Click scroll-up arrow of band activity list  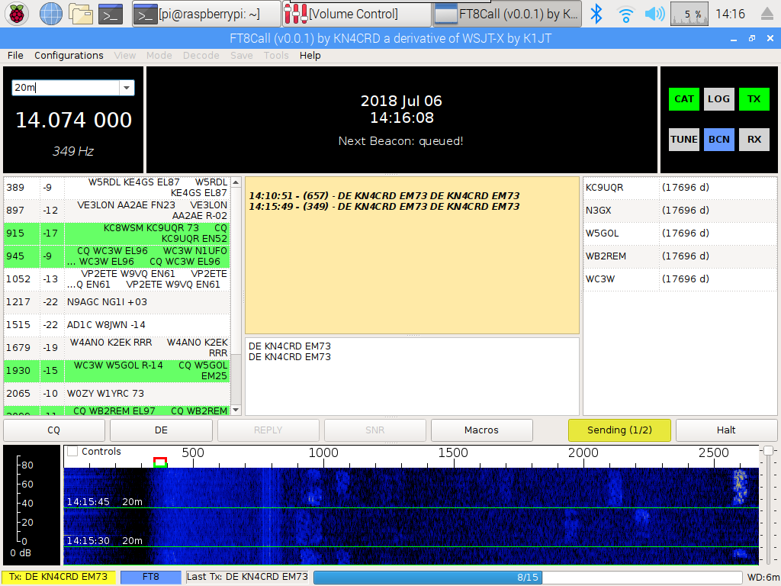point(236,182)
